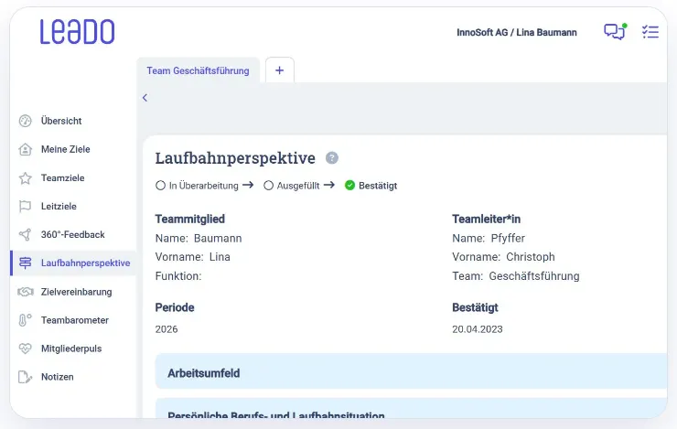Expand the Arbeitsumfeld section
Image resolution: width=677 pixels, height=429 pixels.
pyautogui.click(x=411, y=373)
